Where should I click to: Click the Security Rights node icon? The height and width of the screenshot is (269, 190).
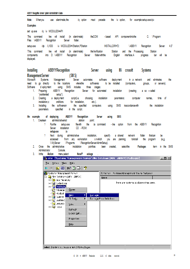point(53,203)
